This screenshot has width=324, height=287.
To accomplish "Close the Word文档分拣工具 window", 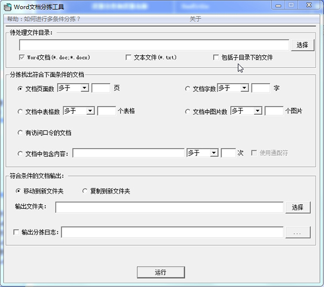I will 309,5.
